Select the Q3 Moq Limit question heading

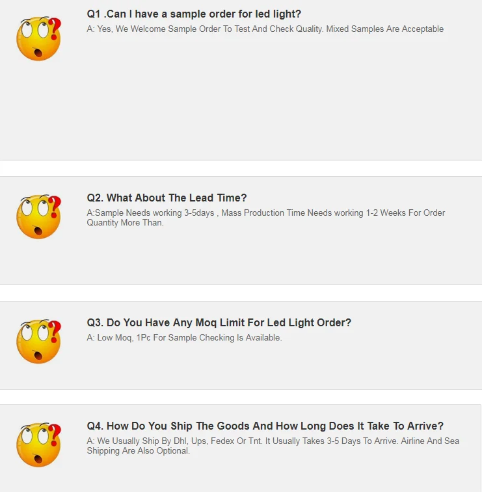click(x=219, y=323)
